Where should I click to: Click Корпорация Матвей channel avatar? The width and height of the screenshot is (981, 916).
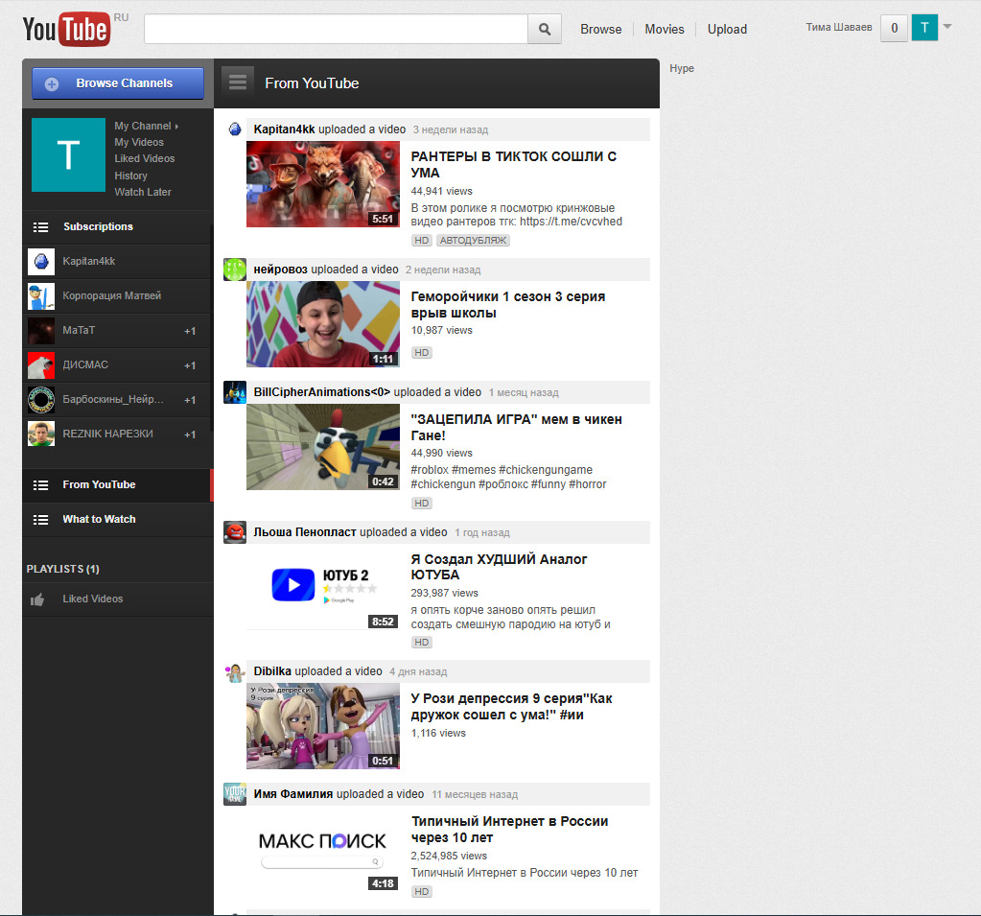pyautogui.click(x=41, y=296)
